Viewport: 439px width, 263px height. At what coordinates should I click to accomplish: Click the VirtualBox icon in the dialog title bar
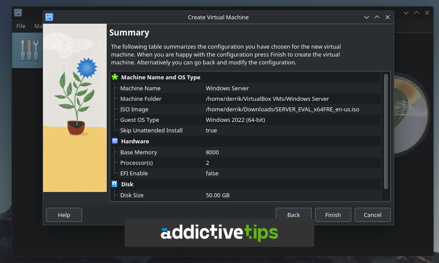[49, 17]
